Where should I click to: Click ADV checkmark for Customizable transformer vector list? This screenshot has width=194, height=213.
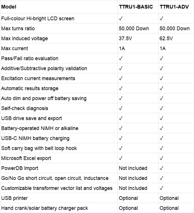[162, 188]
